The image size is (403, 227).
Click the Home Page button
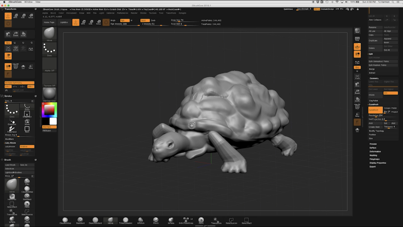[x=49, y=22]
